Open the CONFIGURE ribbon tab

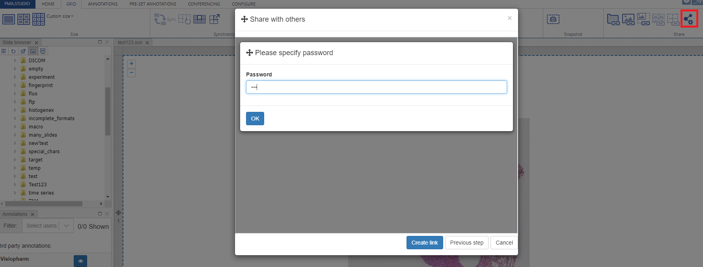click(x=243, y=4)
